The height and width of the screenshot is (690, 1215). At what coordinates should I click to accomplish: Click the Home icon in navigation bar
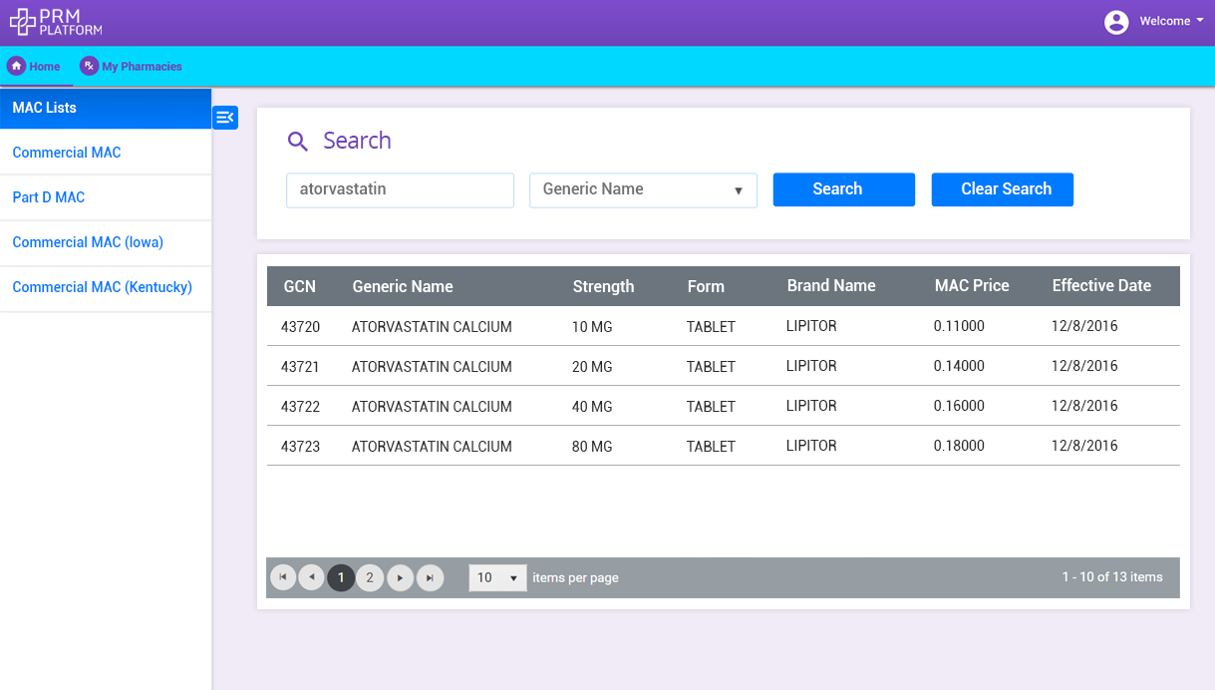point(16,66)
